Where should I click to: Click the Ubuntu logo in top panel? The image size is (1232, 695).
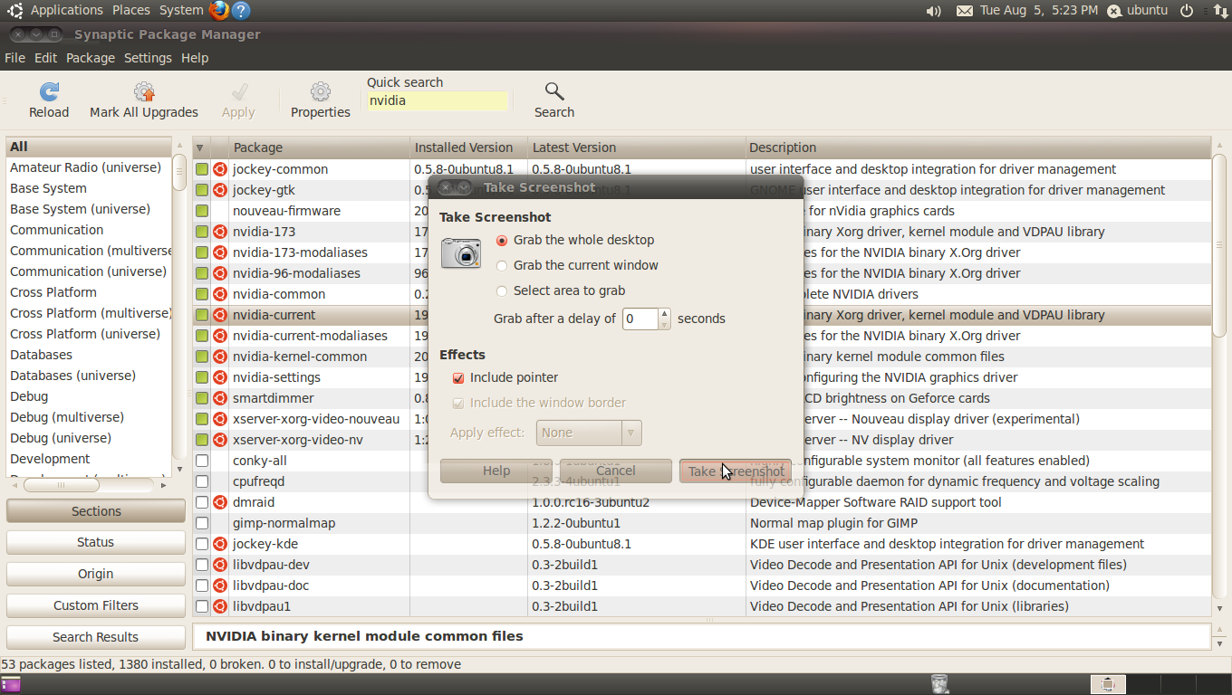coord(15,11)
